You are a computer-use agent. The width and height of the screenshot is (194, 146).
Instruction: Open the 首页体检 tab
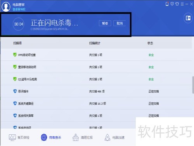click(19, 137)
